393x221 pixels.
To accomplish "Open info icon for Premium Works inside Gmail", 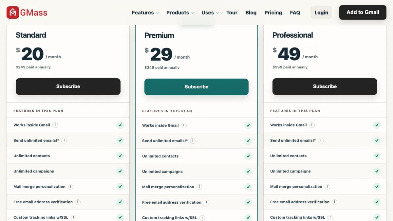I will [x=184, y=125].
